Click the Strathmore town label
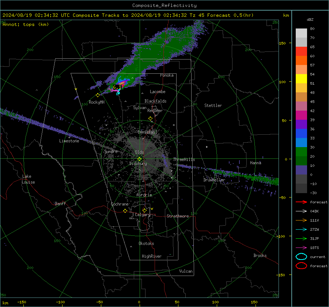Screen dimensions: 329x307 click(178, 216)
